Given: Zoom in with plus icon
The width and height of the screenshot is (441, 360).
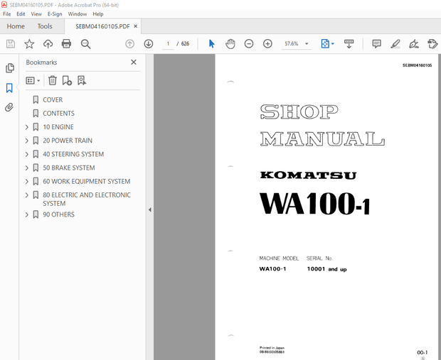Looking at the screenshot, I should tap(267, 44).
